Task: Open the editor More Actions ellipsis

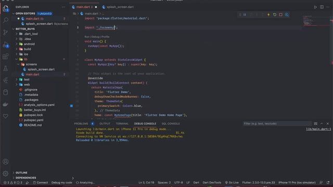Action: [x=328, y=7]
